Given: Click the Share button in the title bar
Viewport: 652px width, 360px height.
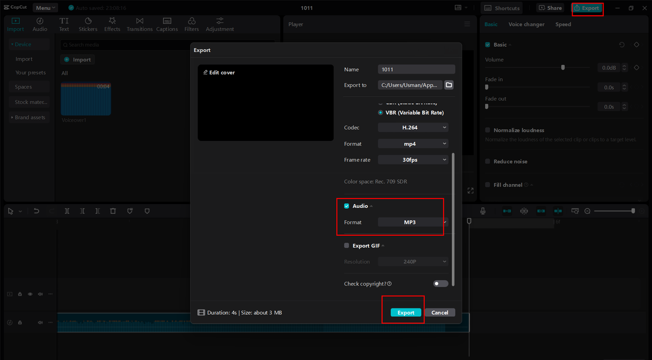Looking at the screenshot, I should tap(551, 8).
